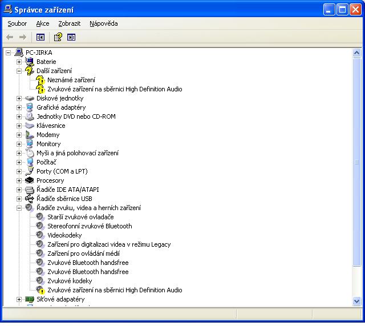The width and height of the screenshot is (365, 326).
Task: Collapse the Další zařízení category
Action: click(19, 71)
